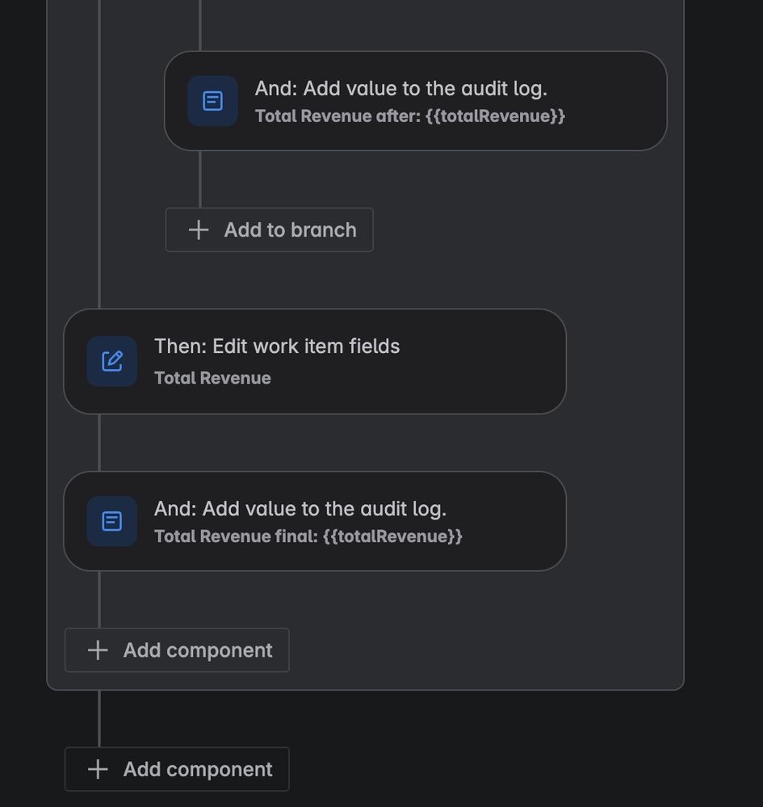The height and width of the screenshot is (807, 763).
Task: Select lower 'And: Add value to the audit log.' title
Action: [300, 509]
